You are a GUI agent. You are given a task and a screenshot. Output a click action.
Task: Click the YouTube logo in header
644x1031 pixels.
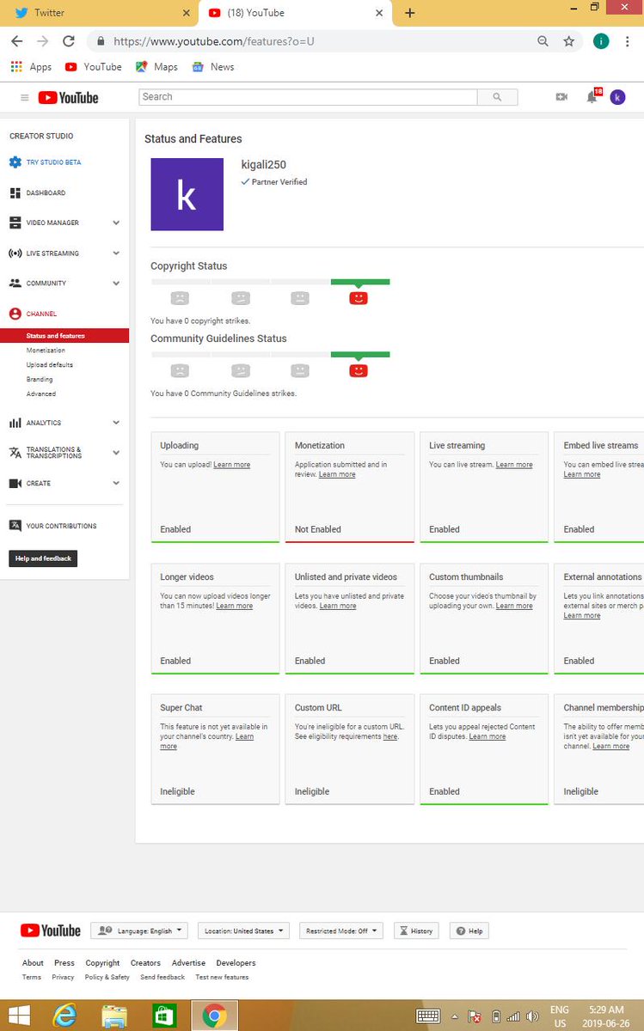click(x=68, y=98)
